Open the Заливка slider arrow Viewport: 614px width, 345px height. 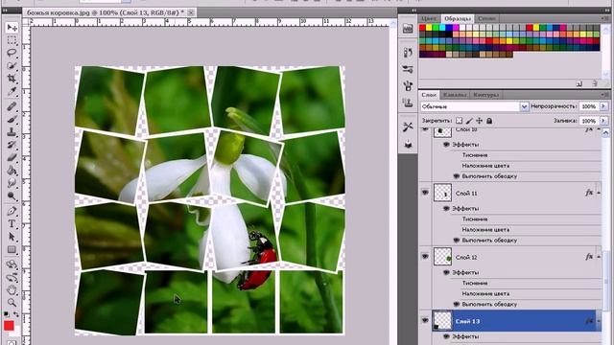pos(603,121)
